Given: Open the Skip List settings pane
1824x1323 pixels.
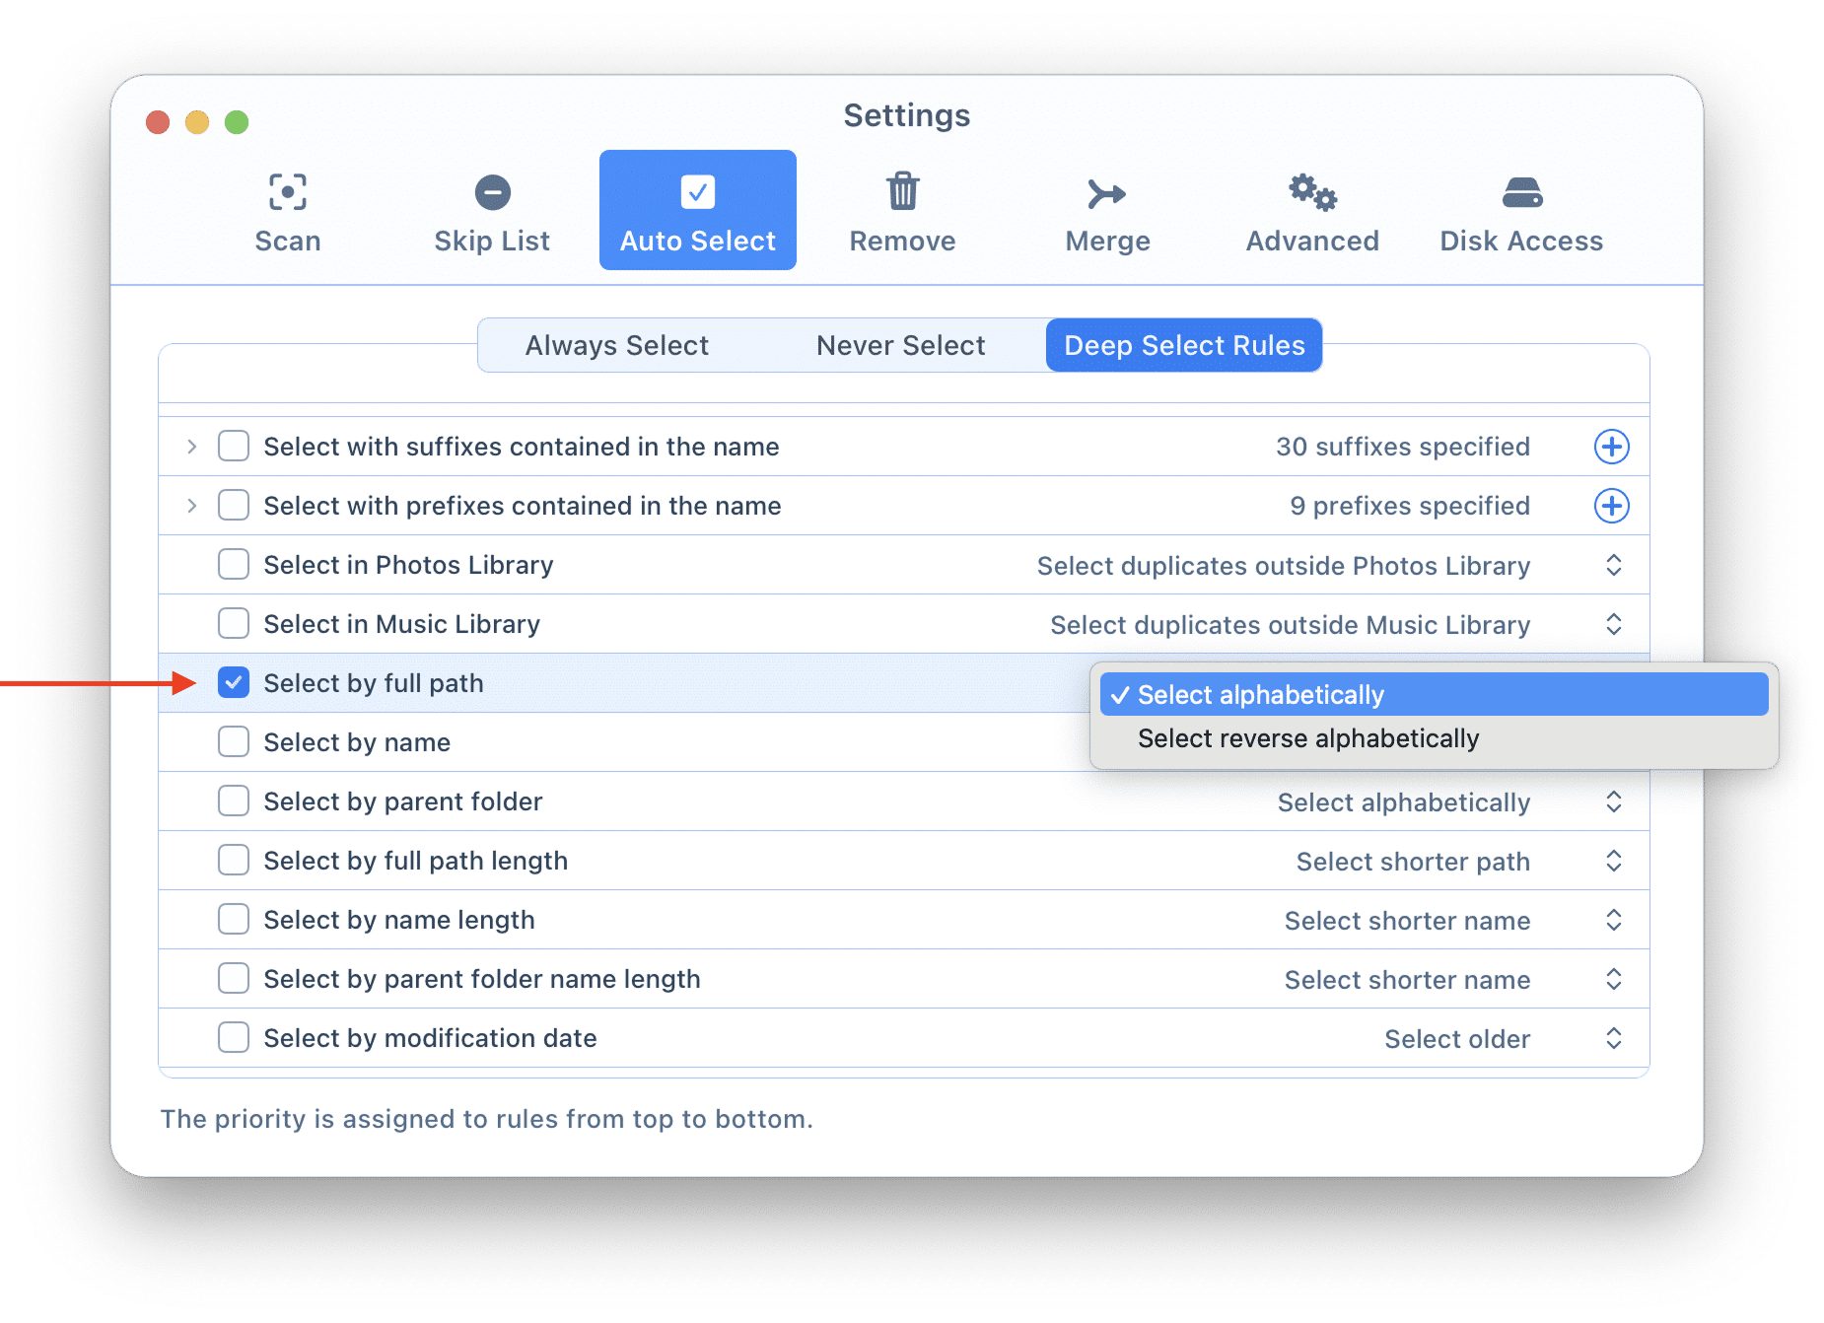Looking at the screenshot, I should pyautogui.click(x=492, y=211).
